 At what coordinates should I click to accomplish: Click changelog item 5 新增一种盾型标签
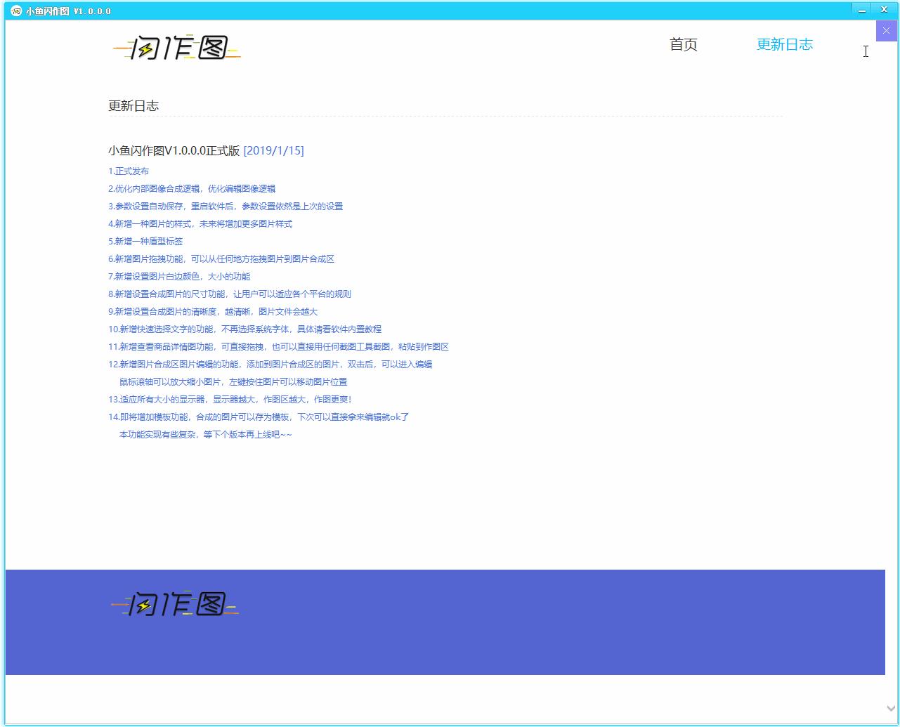[x=145, y=242]
